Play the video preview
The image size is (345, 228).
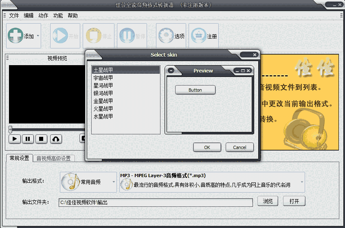tap(15, 139)
